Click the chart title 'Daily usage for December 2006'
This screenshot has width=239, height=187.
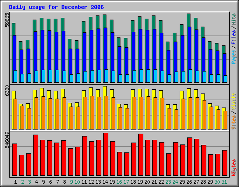point(56,7)
